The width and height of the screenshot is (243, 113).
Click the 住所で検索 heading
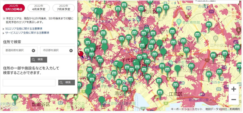click(12, 42)
